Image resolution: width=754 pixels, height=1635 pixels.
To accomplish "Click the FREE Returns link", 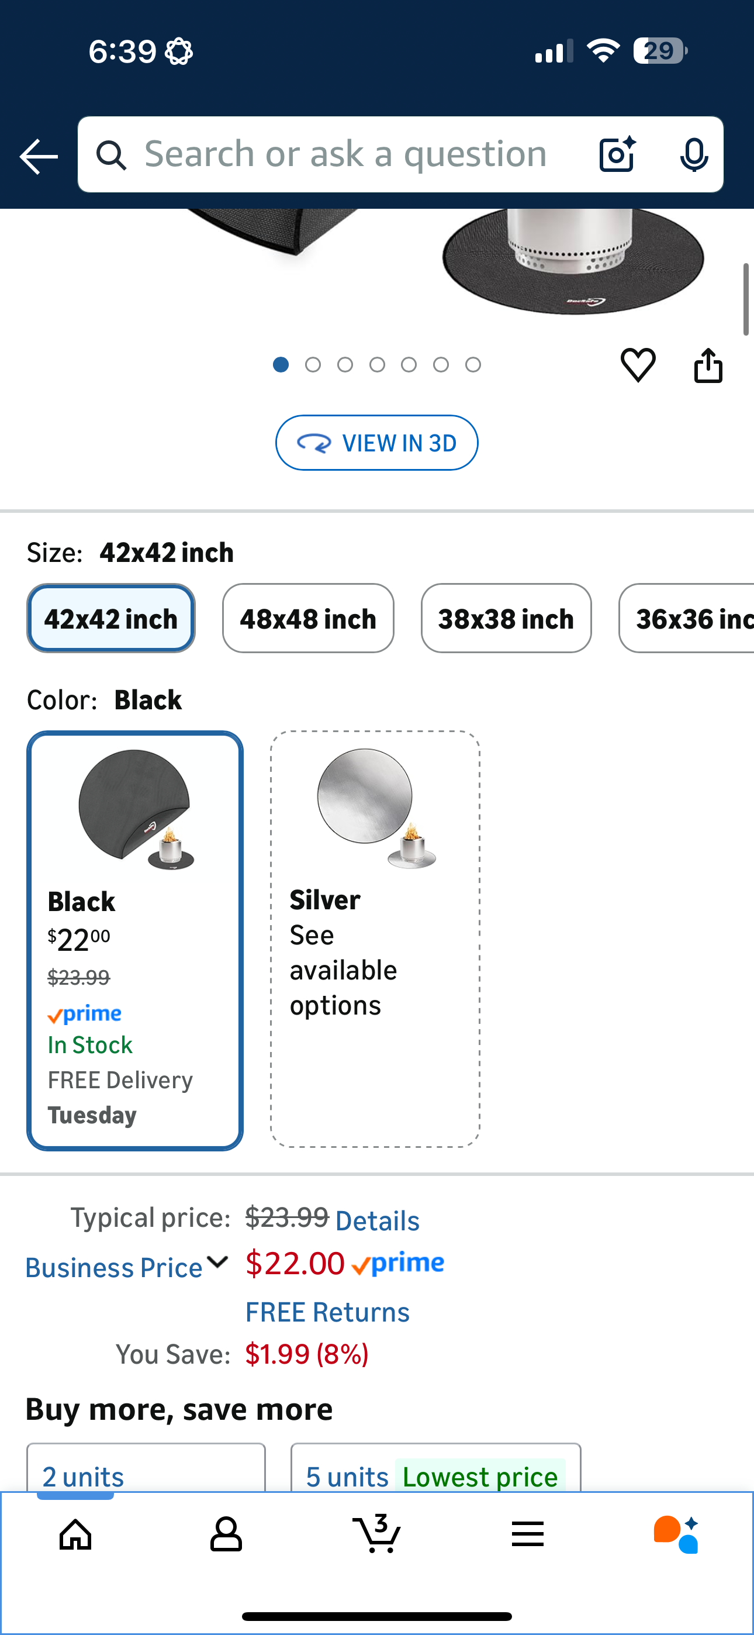I will coord(327,1311).
